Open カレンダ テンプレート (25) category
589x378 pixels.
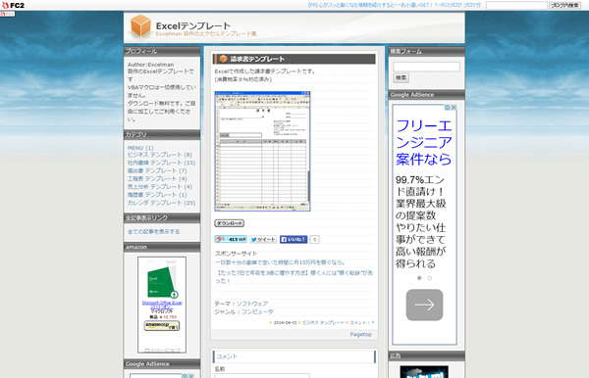click(161, 203)
